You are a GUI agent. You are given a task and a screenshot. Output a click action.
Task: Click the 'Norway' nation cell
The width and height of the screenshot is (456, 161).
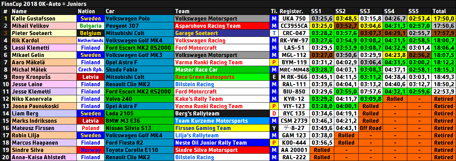point(90,150)
